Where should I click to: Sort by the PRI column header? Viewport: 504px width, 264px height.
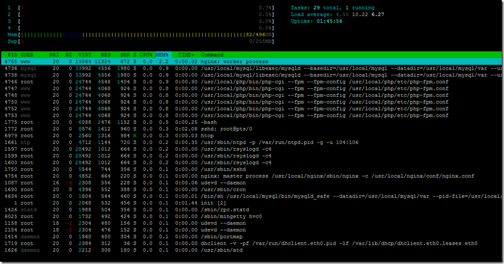coord(54,55)
